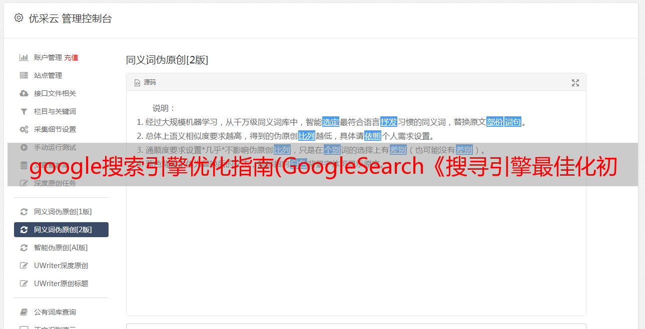Click the 优采云 管理控制台 title link

pyautogui.click(x=70, y=19)
